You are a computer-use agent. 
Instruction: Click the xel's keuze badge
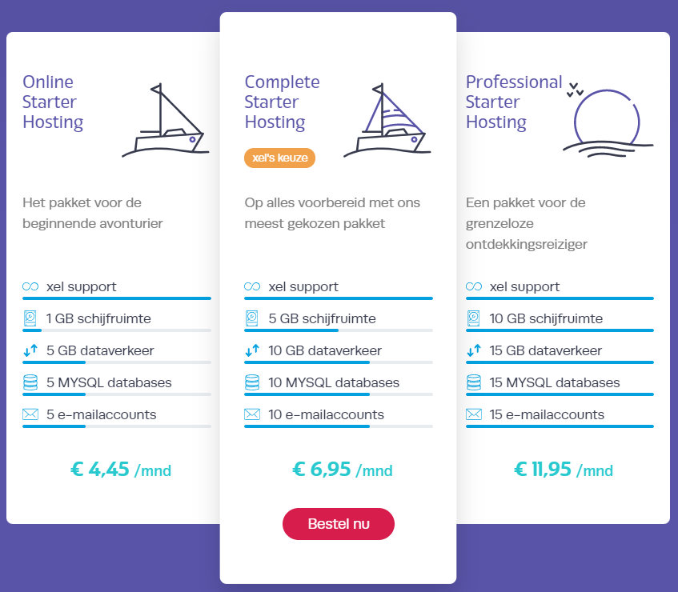pyautogui.click(x=280, y=158)
